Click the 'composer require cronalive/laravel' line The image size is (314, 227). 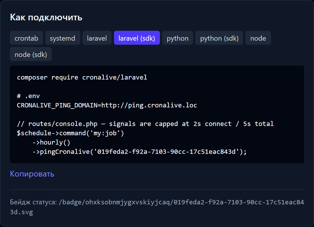82,78
